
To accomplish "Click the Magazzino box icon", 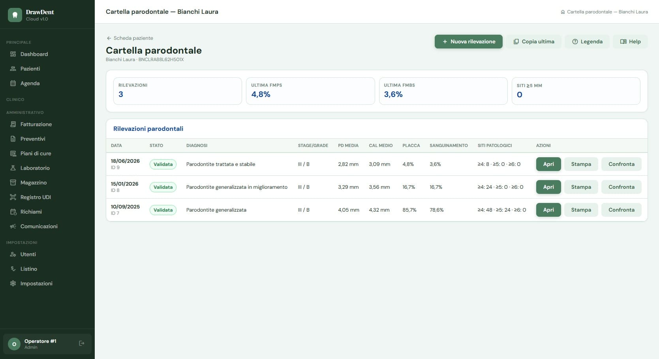I will coord(13,182).
